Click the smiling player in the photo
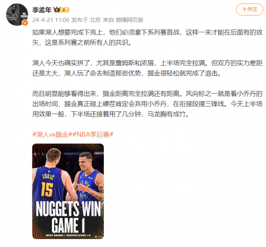This screenshot has height=247, width=266. pyautogui.click(x=88, y=176)
